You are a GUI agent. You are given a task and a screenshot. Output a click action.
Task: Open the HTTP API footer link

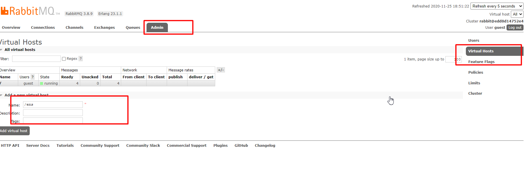pos(10,146)
